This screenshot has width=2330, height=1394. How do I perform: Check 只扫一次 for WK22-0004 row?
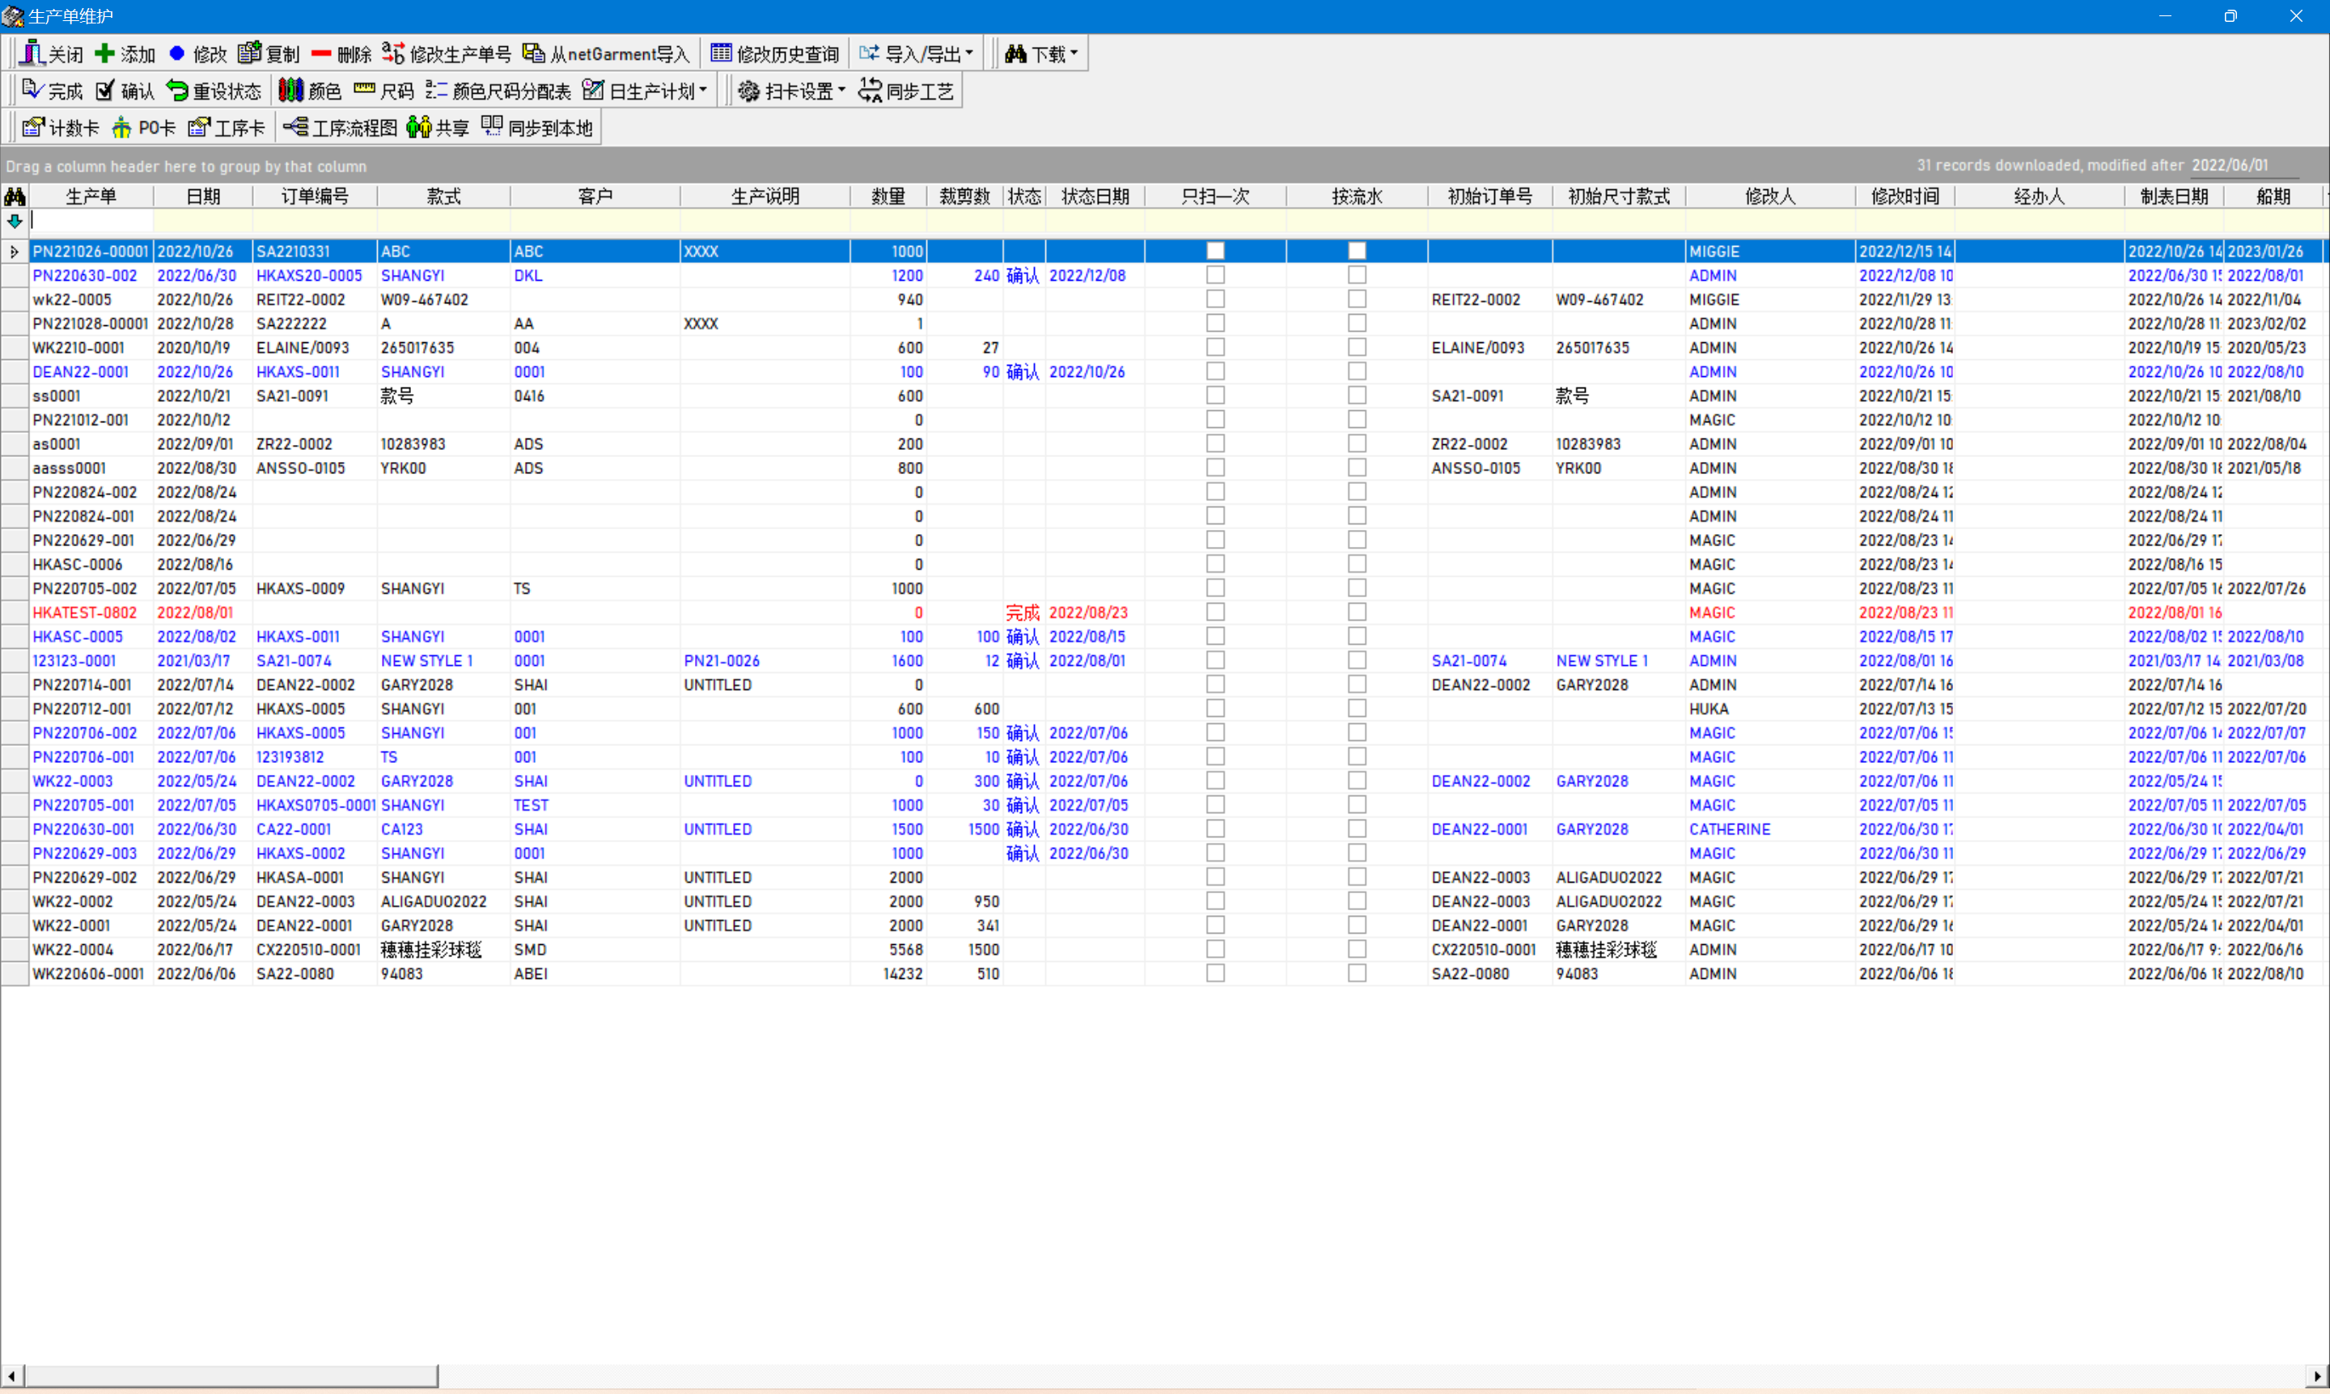click(x=1215, y=950)
